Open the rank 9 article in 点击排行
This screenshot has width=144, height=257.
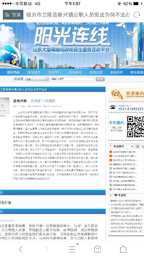coord(125,185)
